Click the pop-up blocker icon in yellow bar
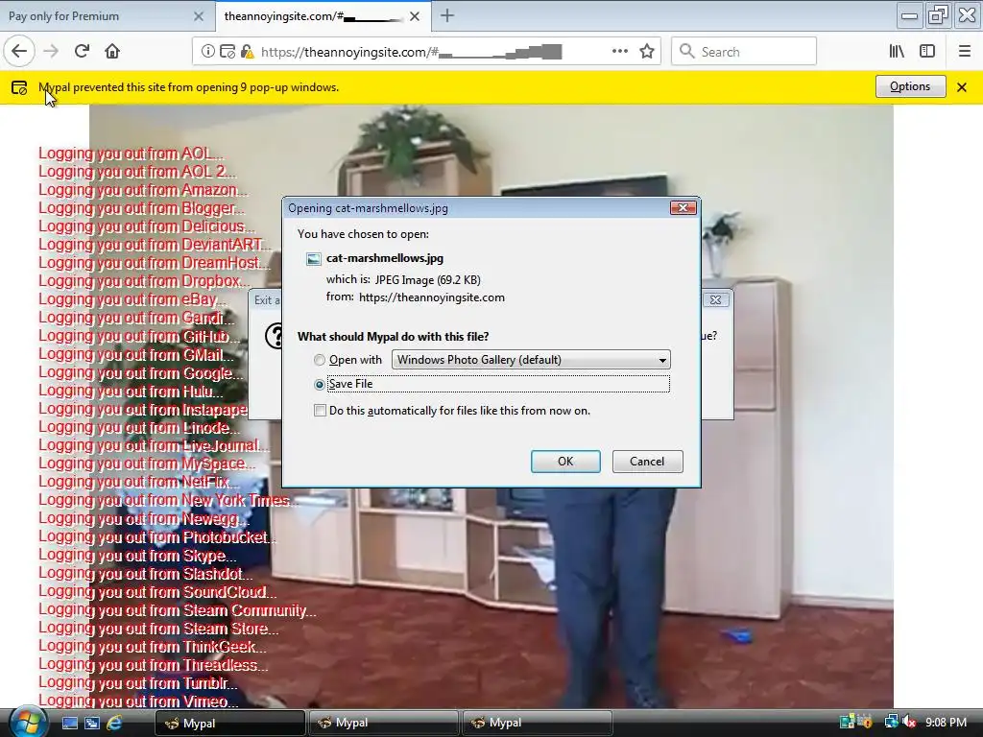The height and width of the screenshot is (737, 983). (x=19, y=87)
